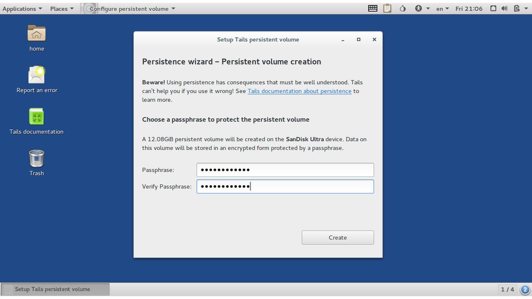Image resolution: width=532 pixels, height=299 pixels.
Task: Open the system menu at top right
Action: [521, 8]
